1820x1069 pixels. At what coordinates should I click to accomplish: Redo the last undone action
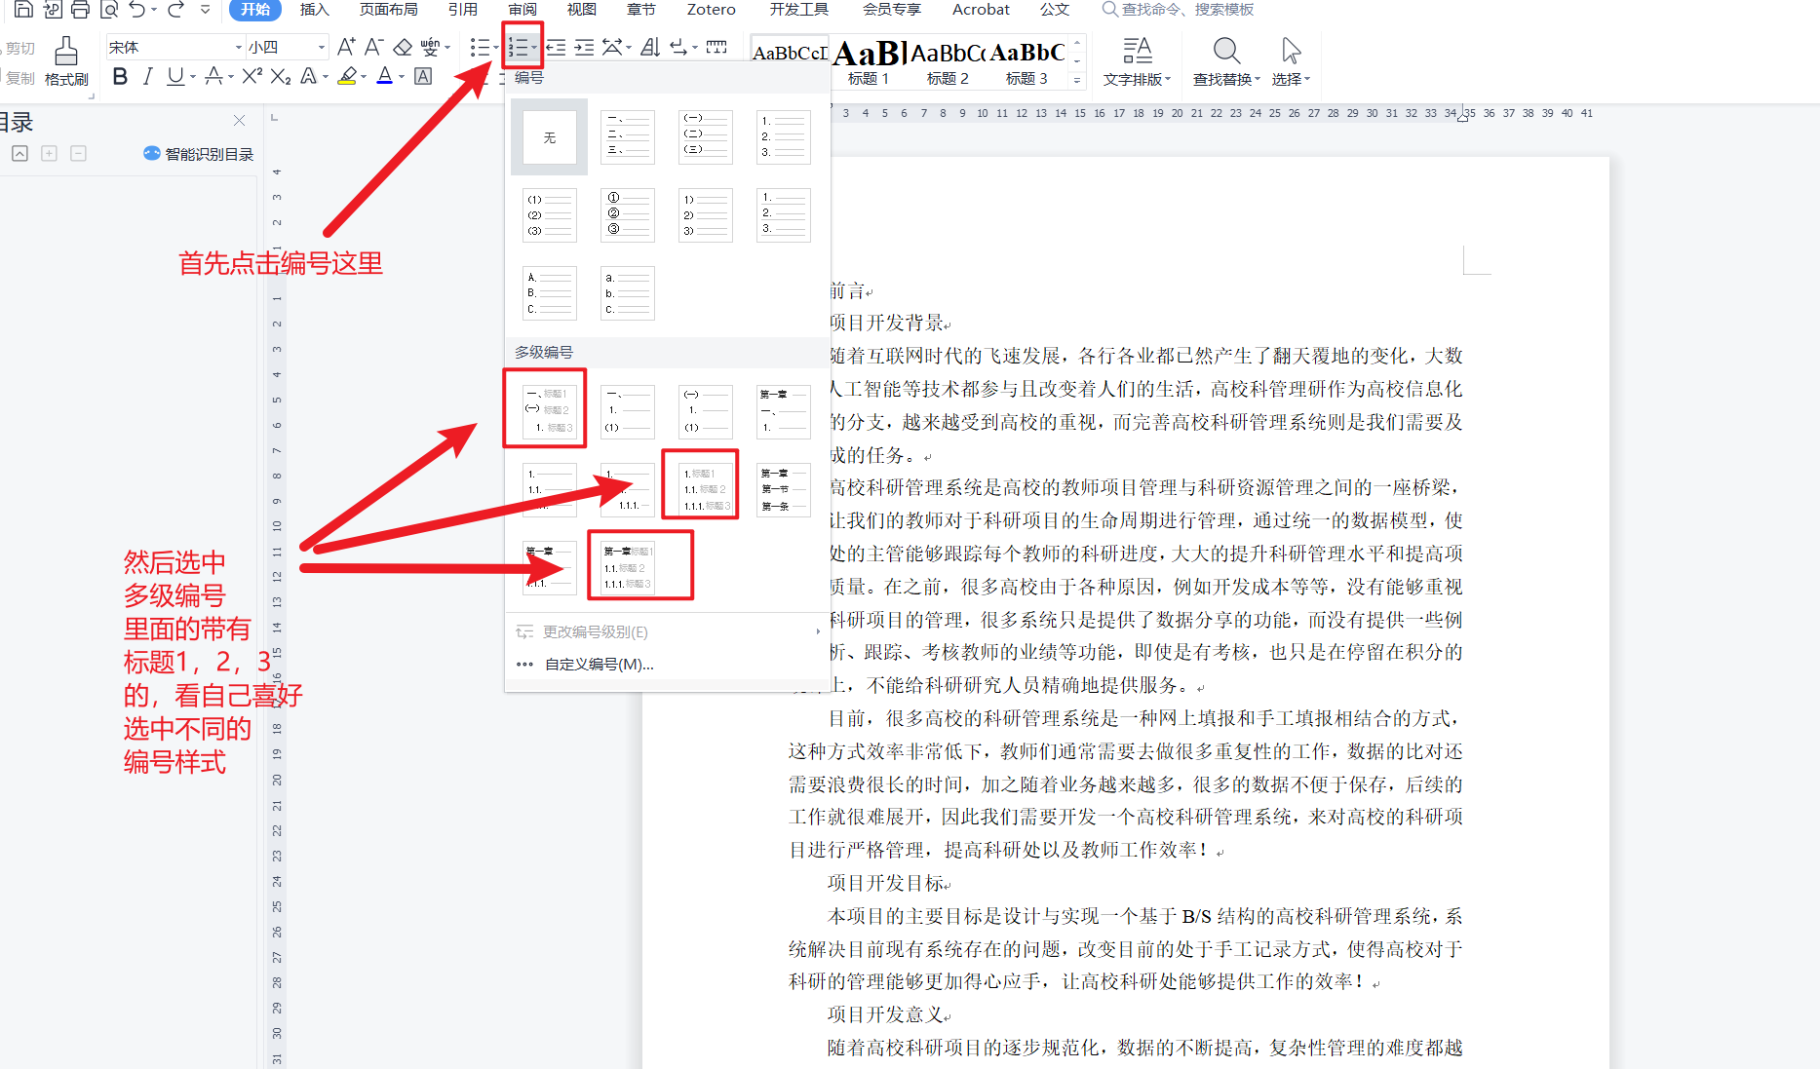(176, 10)
